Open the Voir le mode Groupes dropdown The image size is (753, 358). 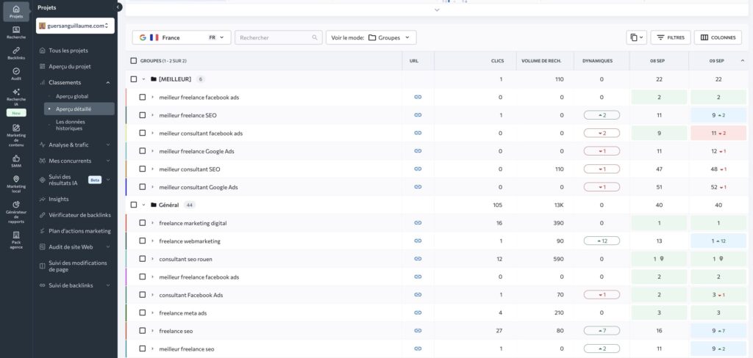(371, 37)
